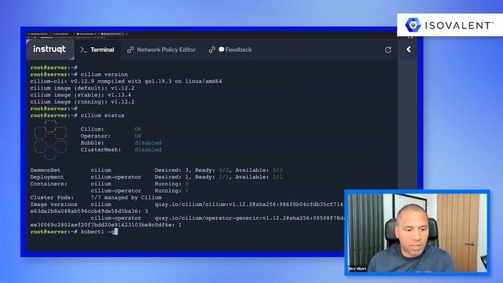Select the 'cilium image (default): v1.12.2' line
The height and width of the screenshot is (283, 503).
(83, 88)
